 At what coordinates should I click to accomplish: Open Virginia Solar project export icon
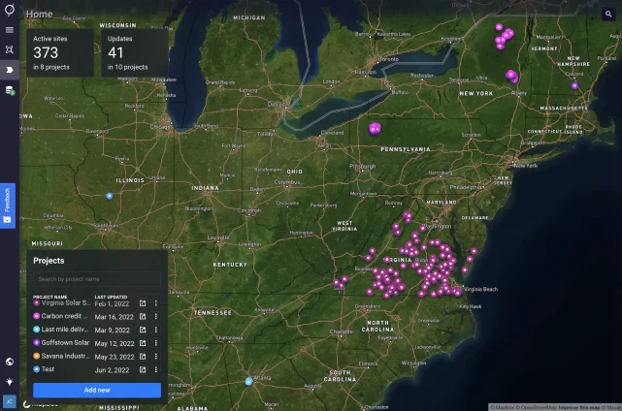click(143, 303)
